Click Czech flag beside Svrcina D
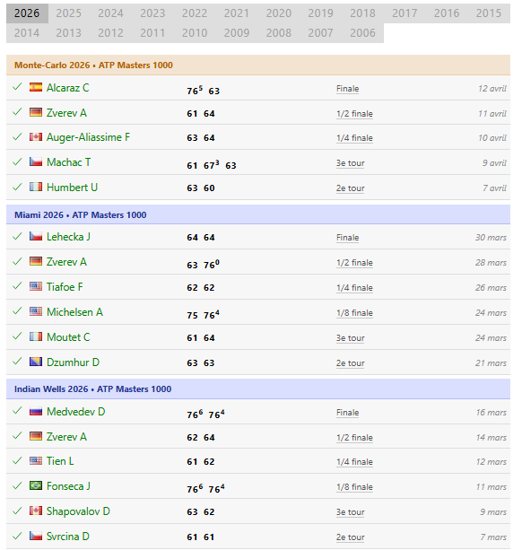This screenshot has width=522, height=550. (35, 536)
